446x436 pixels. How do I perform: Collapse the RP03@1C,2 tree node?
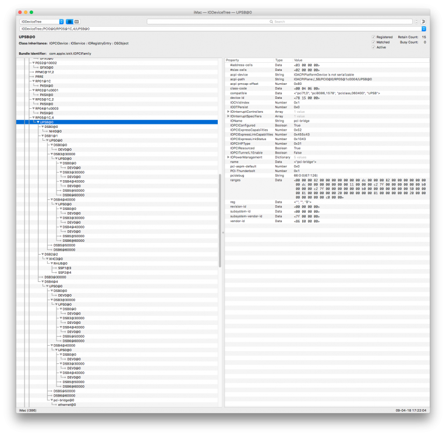[x=33, y=99]
